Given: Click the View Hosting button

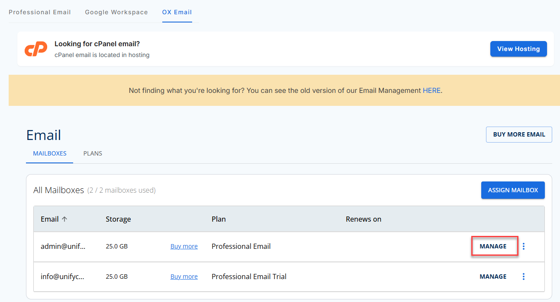Looking at the screenshot, I should click(518, 49).
